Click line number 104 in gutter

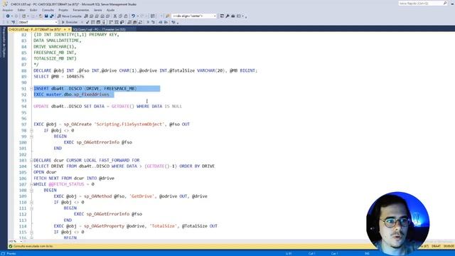[23, 166]
